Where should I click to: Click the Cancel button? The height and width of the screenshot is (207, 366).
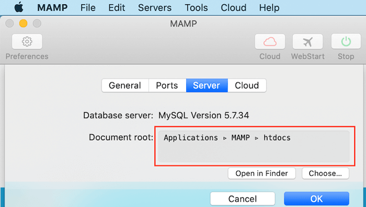coord(243,199)
